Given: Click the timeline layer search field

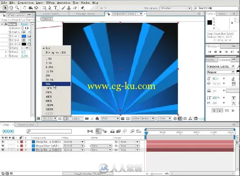Looking at the screenshot, I should point(49,131).
